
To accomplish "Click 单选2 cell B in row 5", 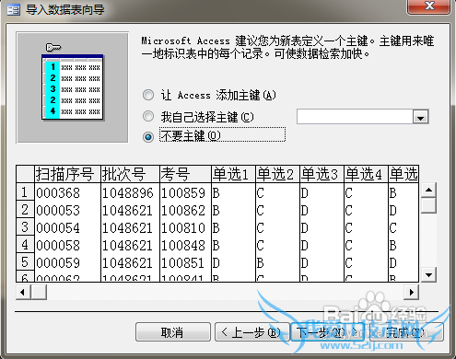I will click(x=277, y=263).
